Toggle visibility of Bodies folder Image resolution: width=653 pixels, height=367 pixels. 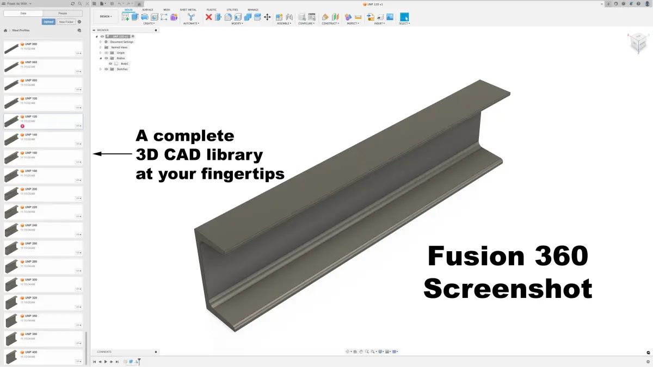click(106, 58)
